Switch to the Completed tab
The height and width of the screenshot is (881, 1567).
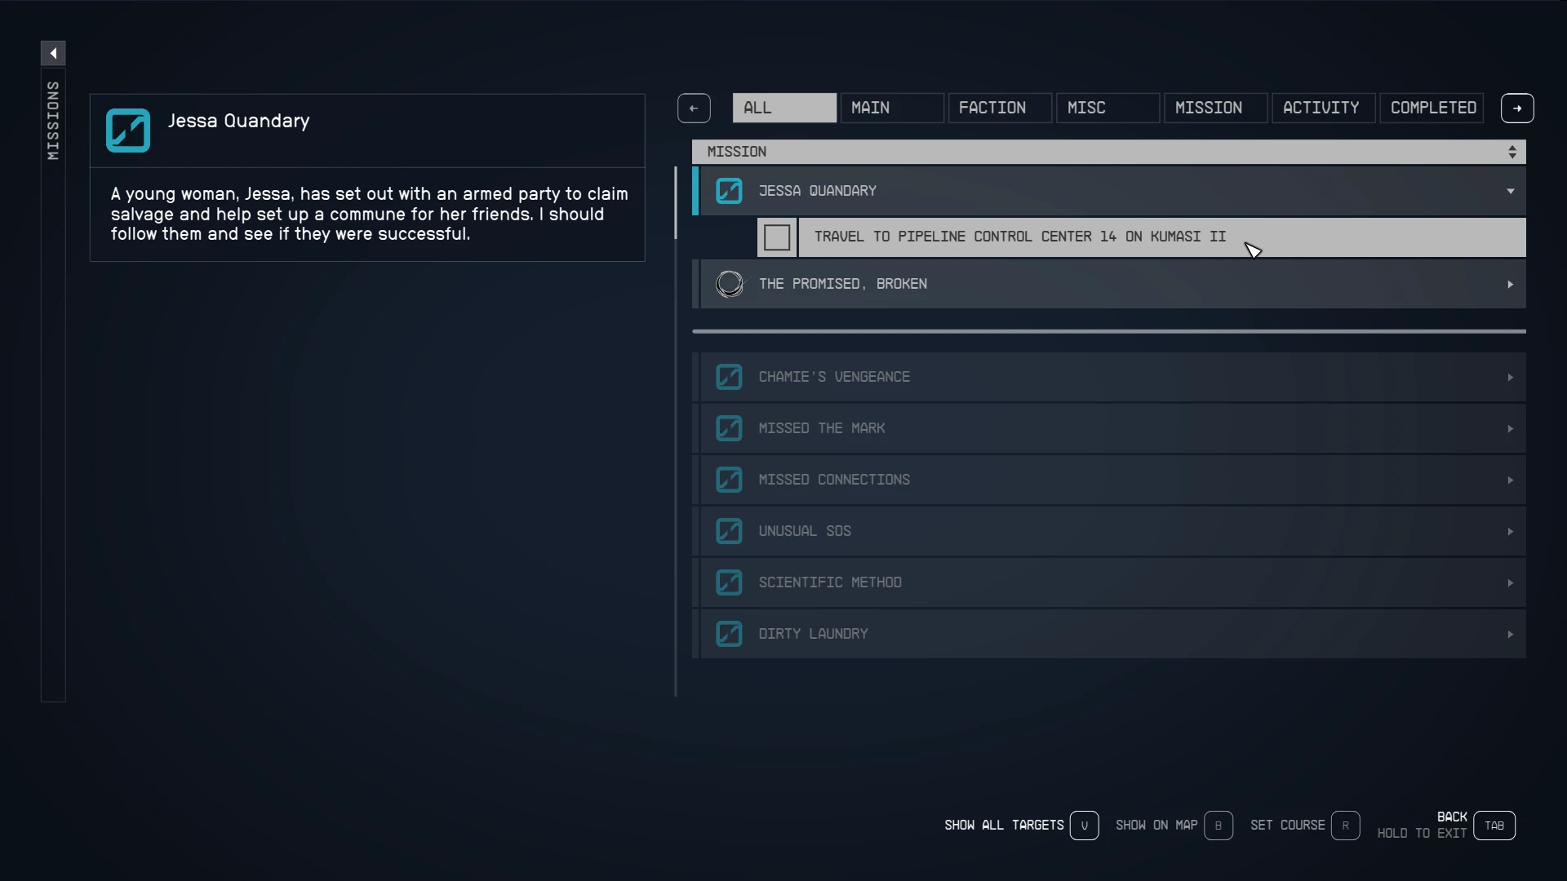pos(1432,108)
